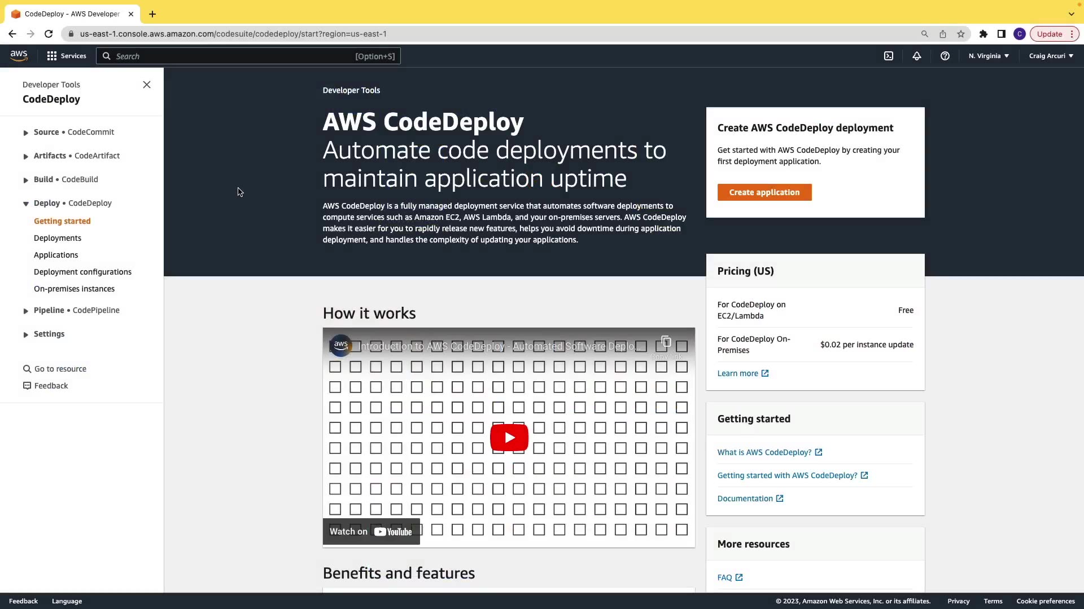1084x609 pixels.
Task: Collapse the Deploy CodeDeploy section
Action: pos(26,204)
